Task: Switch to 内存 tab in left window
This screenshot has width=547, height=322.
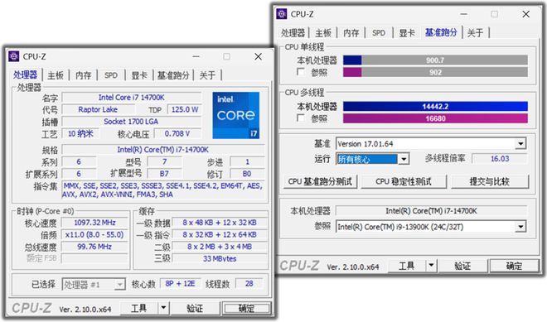Action: (x=84, y=75)
